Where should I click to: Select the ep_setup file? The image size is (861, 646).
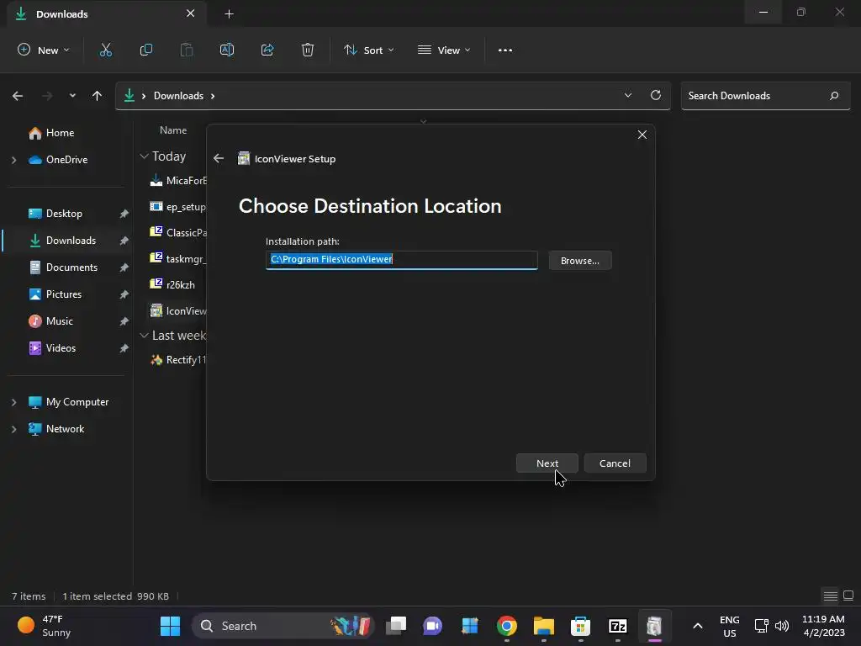coord(178,207)
